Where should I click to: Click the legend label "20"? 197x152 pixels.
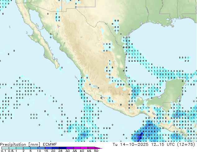coord(53,151)
